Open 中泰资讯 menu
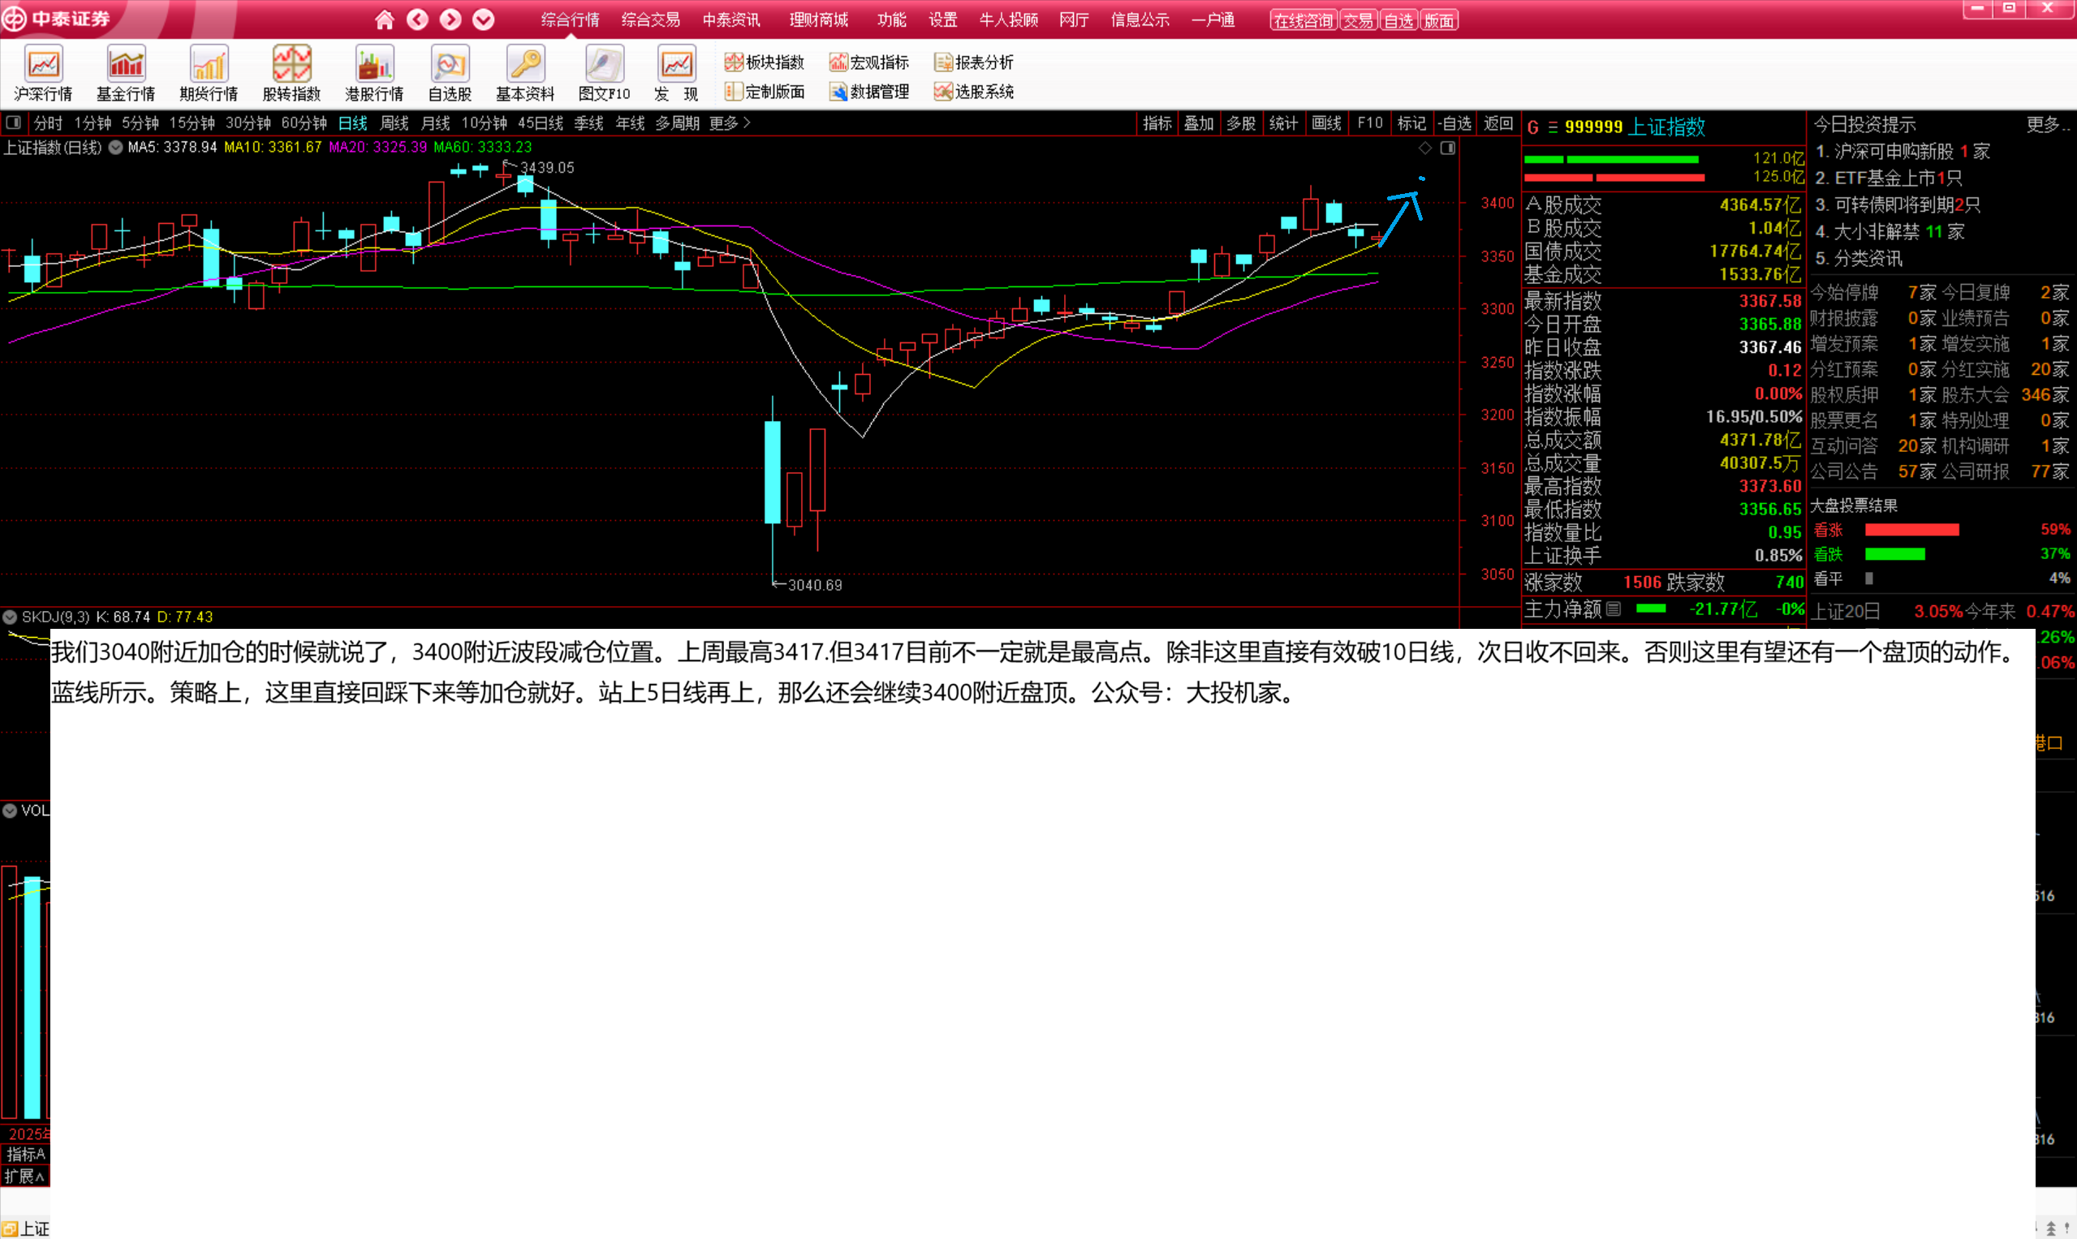The image size is (2077, 1239). pos(731,20)
